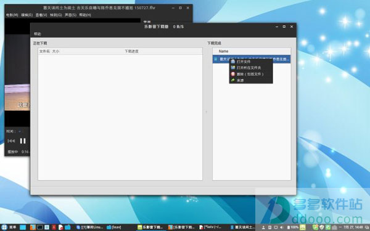
Task: Minimize the video player window
Action: [x=173, y=8]
